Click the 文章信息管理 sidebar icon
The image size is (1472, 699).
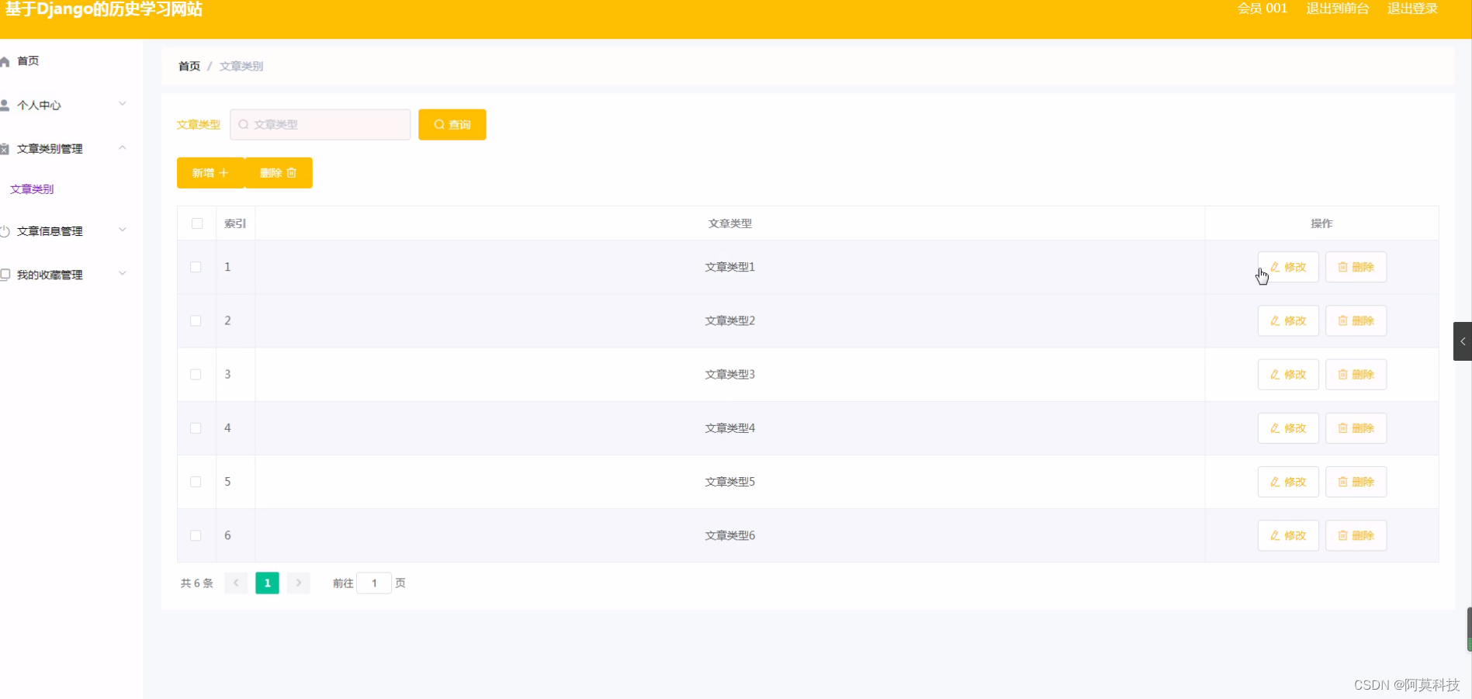point(5,231)
